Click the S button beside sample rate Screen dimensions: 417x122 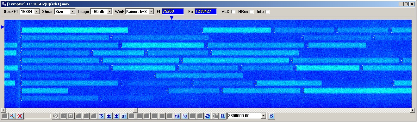click(x=271, y=116)
